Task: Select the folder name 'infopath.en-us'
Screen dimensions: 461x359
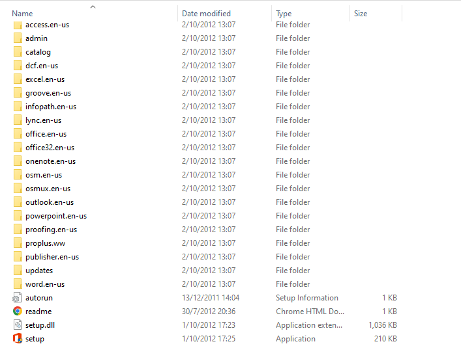Action: [51, 107]
